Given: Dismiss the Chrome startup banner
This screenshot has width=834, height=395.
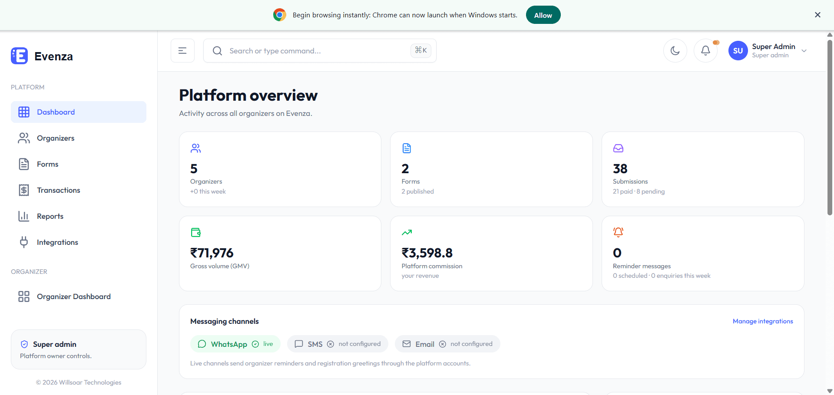Looking at the screenshot, I should tap(817, 15).
